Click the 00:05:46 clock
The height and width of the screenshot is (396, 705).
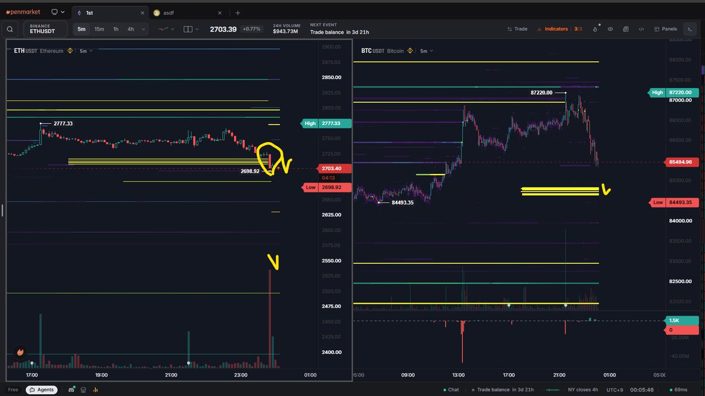[641, 390]
